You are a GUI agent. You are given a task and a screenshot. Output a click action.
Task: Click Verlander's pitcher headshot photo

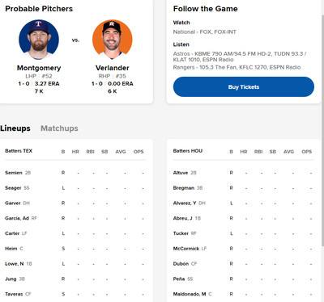pyautogui.click(x=113, y=40)
